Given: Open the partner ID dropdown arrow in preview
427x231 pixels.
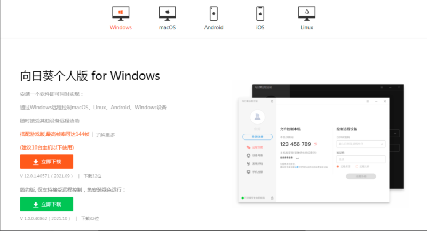Looking at the screenshot, I should pos(382,144).
